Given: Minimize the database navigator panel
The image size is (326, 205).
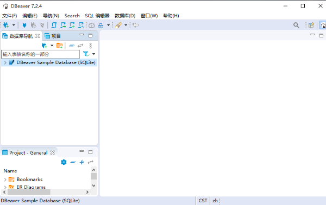Looking at the screenshot, I should tap(81, 35).
